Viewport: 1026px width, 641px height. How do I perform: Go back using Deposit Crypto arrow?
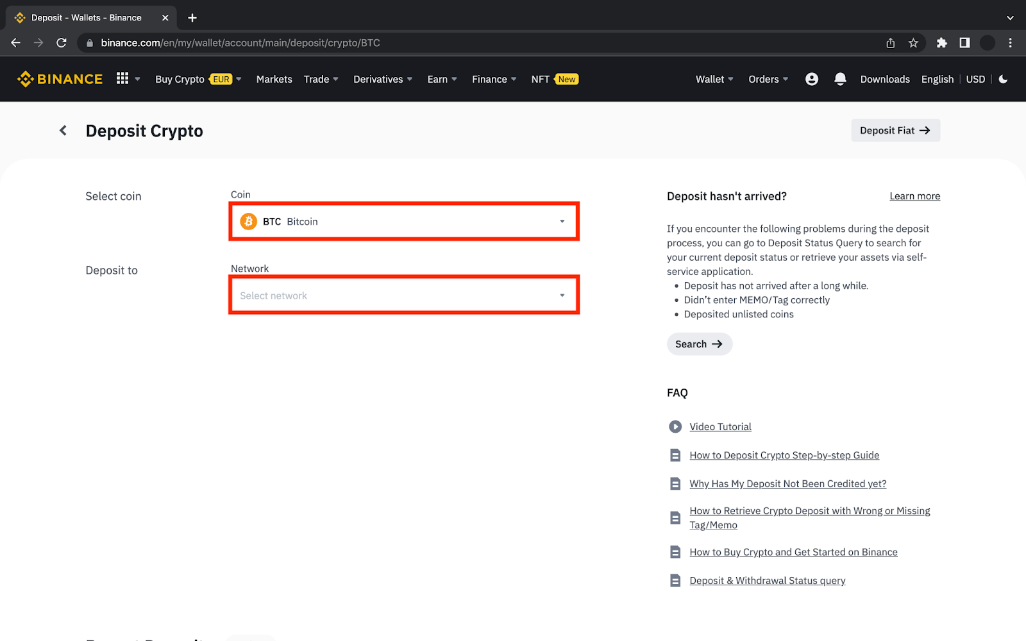[x=63, y=131]
